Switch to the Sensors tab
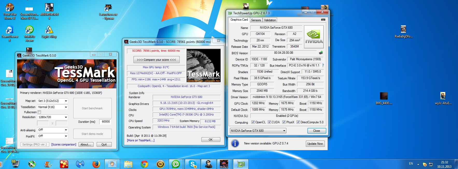Viewport: 458px width, 169px height. click(x=256, y=20)
